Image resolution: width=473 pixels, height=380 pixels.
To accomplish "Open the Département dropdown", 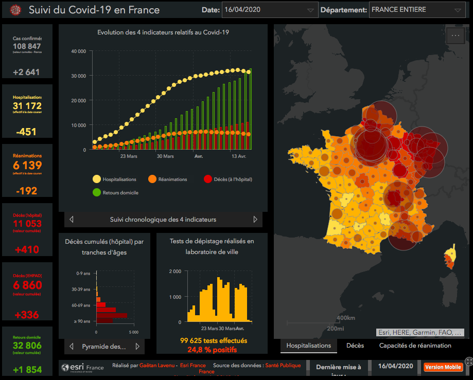I will point(417,10).
